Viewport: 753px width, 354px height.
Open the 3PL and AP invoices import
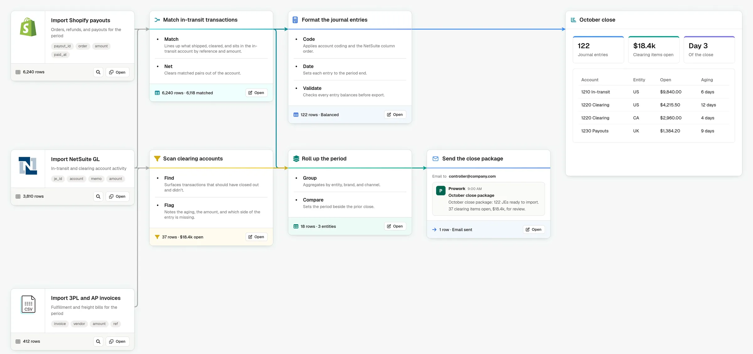(x=117, y=341)
